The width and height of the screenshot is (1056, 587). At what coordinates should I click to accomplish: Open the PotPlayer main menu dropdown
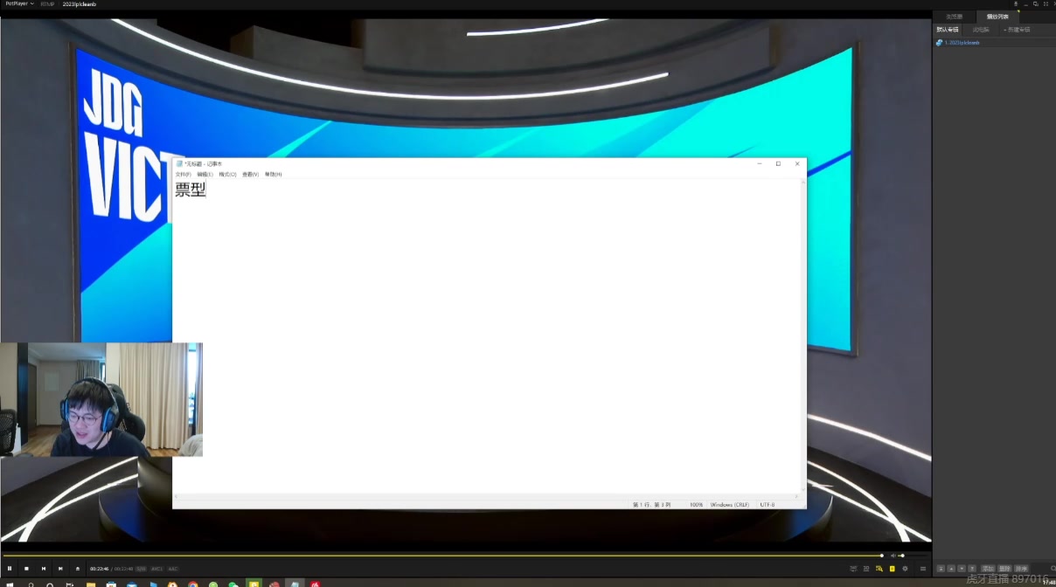point(19,3)
